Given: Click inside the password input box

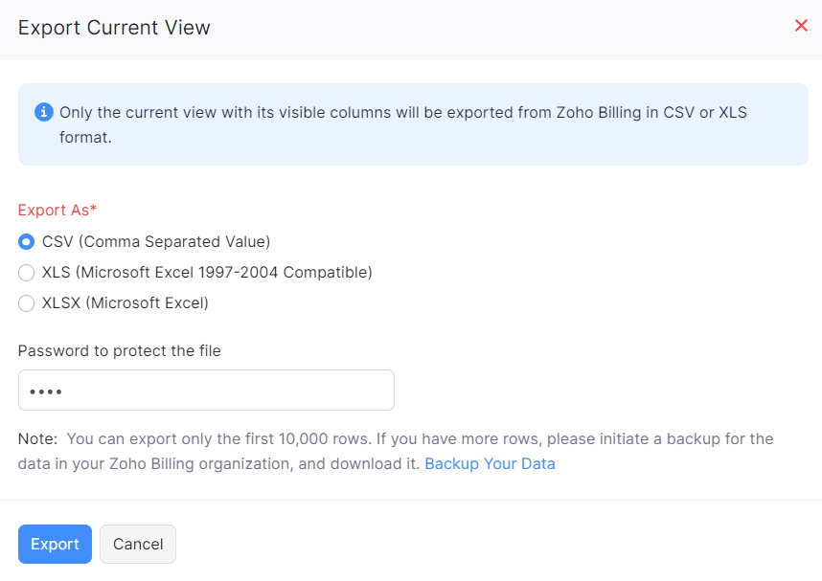Looking at the screenshot, I should (206, 390).
